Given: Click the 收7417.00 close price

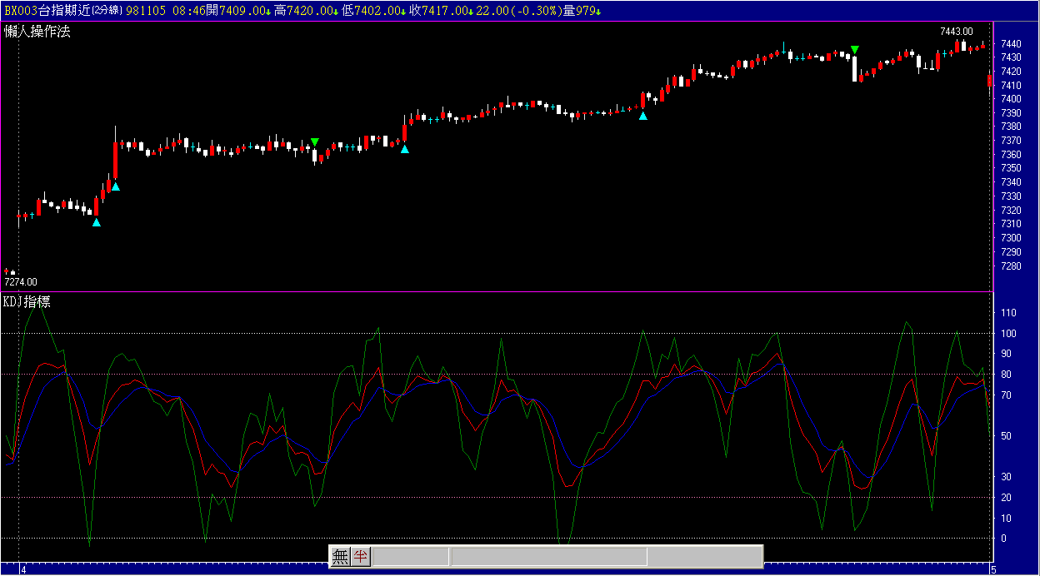Looking at the screenshot, I should [441, 11].
